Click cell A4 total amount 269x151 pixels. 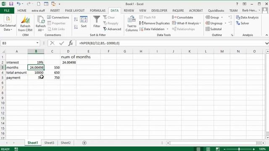click(17, 73)
